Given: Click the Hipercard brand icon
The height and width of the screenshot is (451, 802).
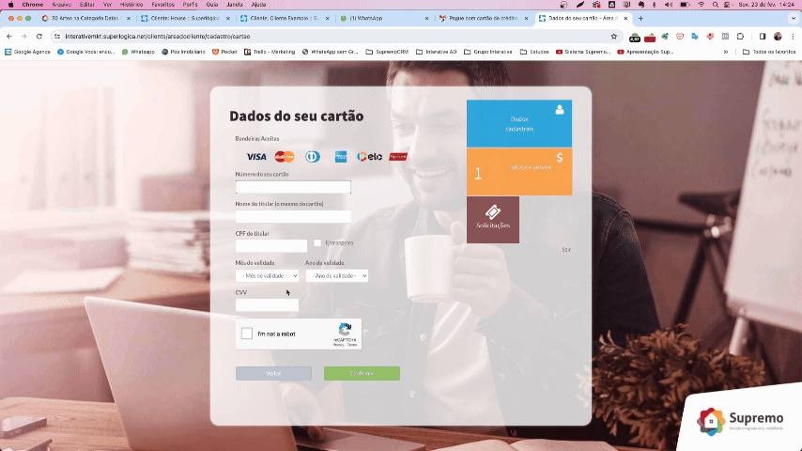Looking at the screenshot, I should [x=398, y=157].
